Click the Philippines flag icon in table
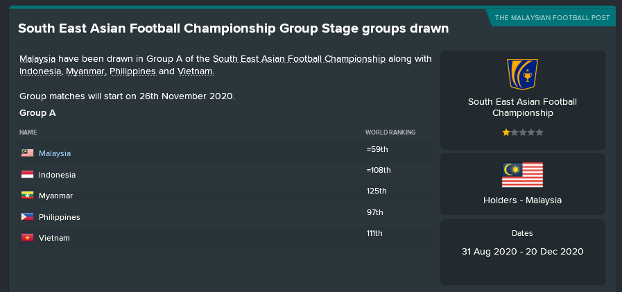The height and width of the screenshot is (292, 622). pos(27,217)
